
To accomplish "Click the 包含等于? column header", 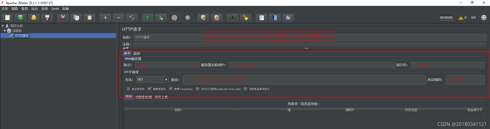I will pyautogui.click(x=475, y=110).
